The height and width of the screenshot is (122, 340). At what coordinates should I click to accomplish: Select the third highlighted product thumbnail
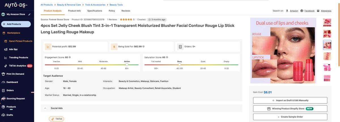tap(327, 45)
